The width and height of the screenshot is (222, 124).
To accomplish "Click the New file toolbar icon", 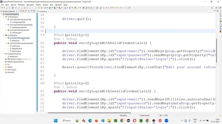I will tap(2, 8).
